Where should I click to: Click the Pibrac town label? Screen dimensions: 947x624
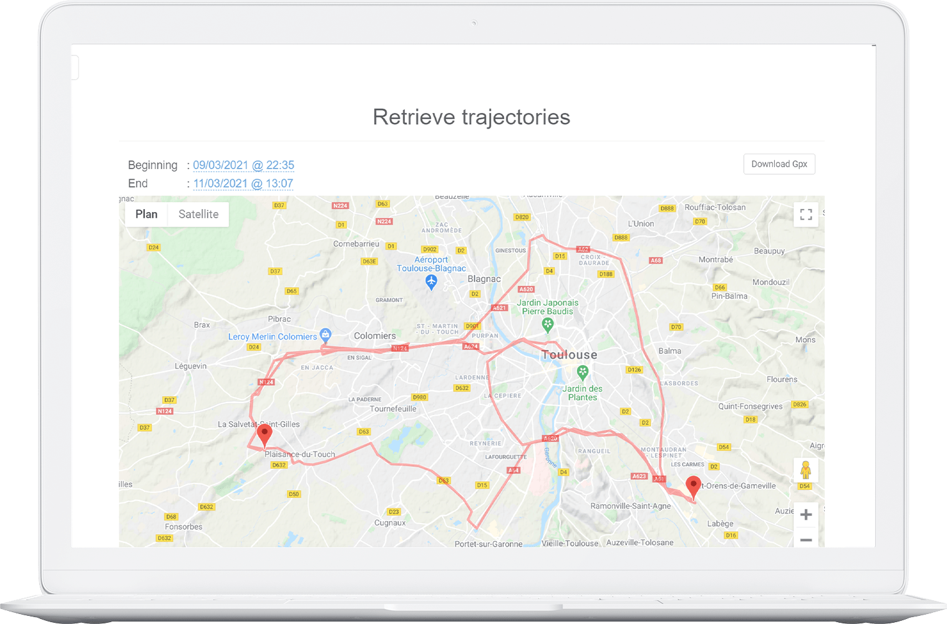tap(279, 319)
